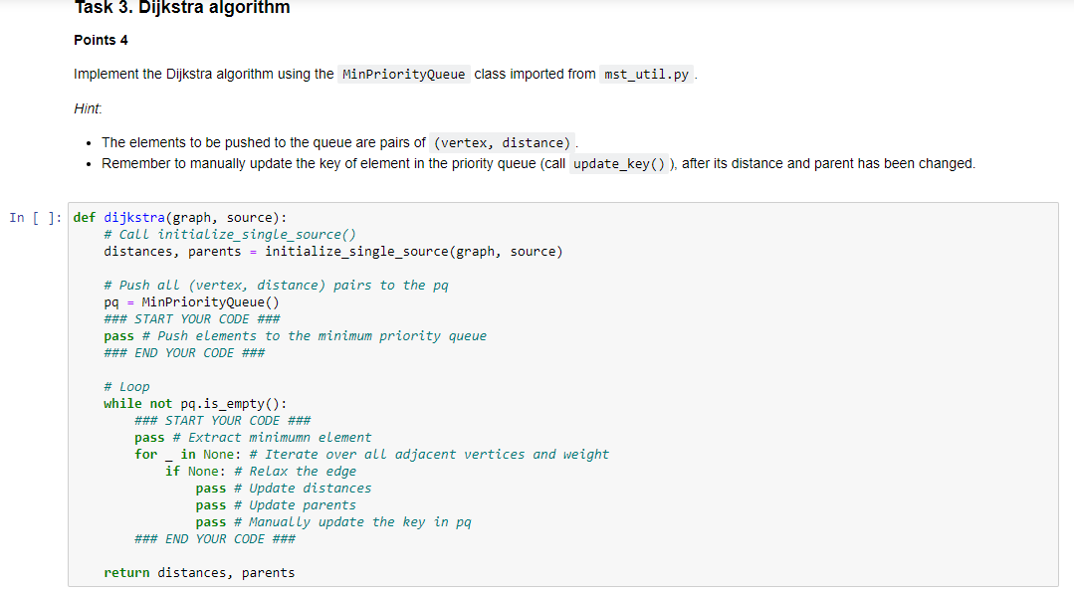Click the first hint bullet about elements pushed to the queue
This screenshot has width=1074, height=592.
point(339,142)
